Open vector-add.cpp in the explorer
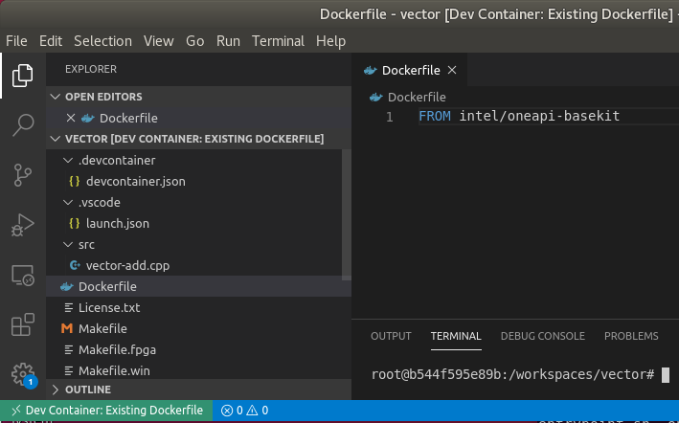This screenshot has height=423, width=679. (x=127, y=265)
